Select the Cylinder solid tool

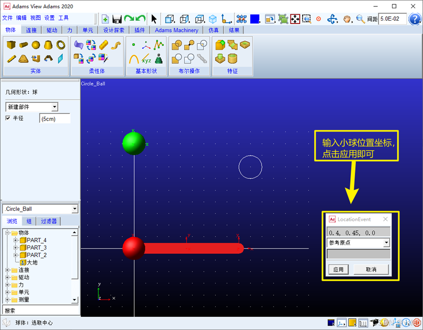24,45
